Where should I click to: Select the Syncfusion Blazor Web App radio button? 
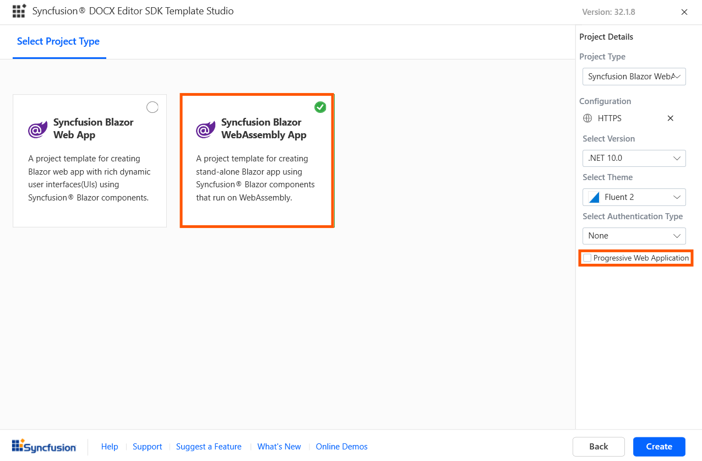(x=153, y=107)
